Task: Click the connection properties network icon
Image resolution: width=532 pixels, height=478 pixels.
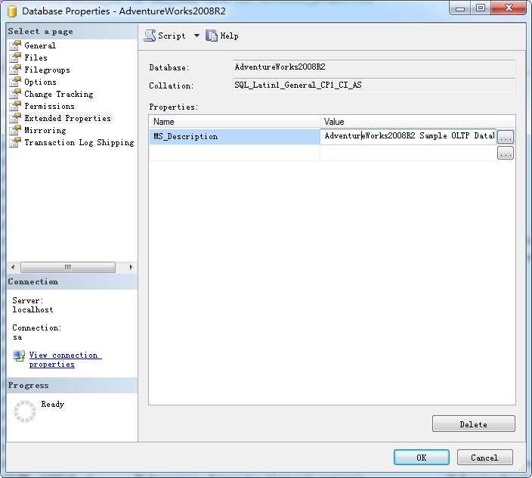Action: [19, 356]
